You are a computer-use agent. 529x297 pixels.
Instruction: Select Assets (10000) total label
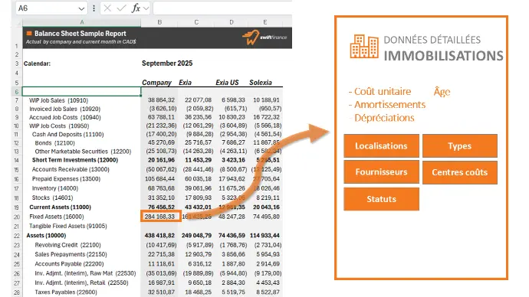coord(46,235)
